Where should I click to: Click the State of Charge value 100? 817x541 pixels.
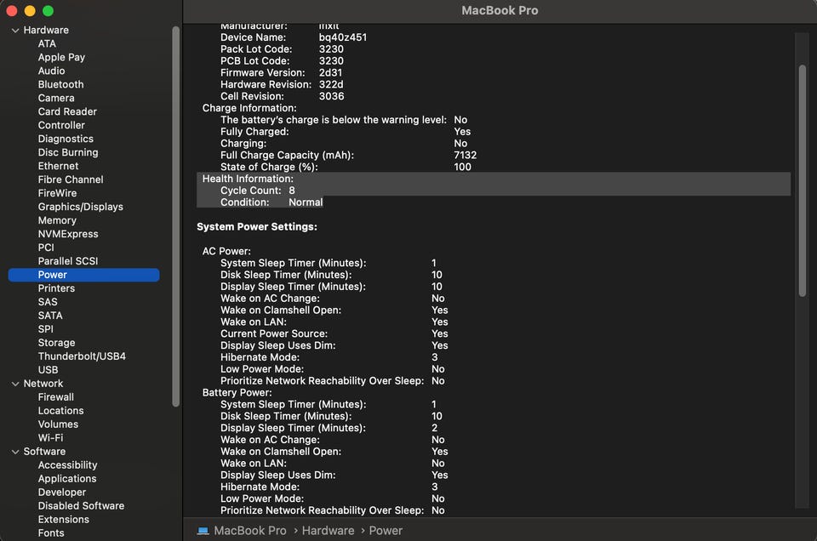click(462, 167)
